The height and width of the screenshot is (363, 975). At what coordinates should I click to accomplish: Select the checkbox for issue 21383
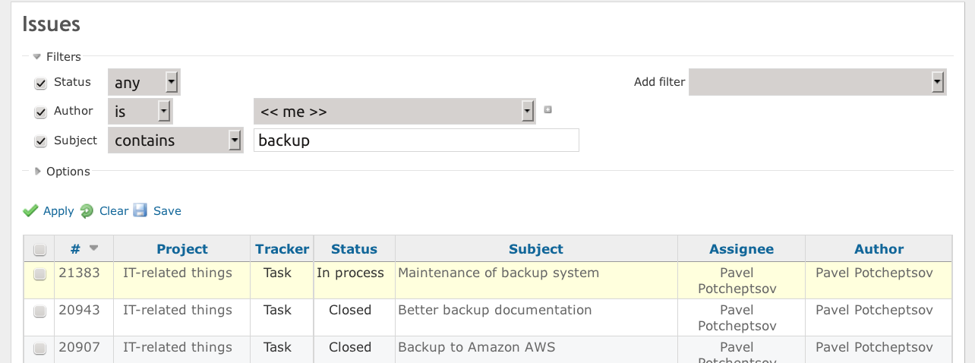[40, 274]
